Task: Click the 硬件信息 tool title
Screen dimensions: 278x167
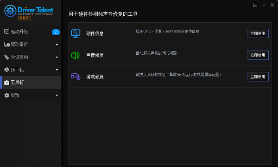Action: click(95, 33)
